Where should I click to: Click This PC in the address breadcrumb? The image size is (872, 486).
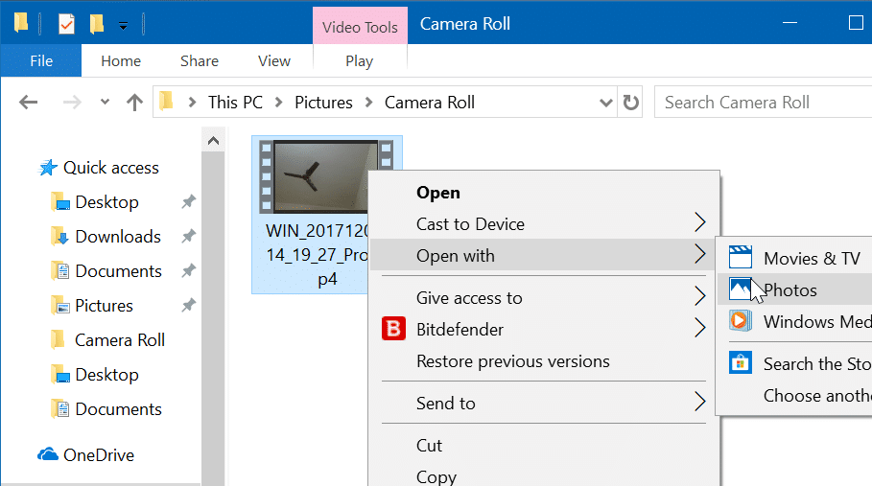pyautogui.click(x=235, y=103)
